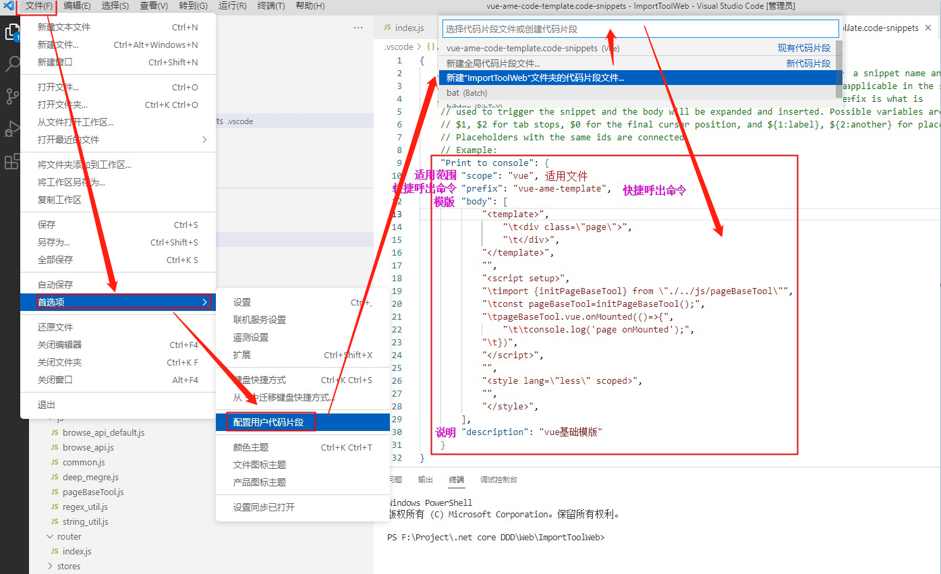Viewport: 941px width, 574px height.
Task: Expand the 首选项 submenu arrow
Action: coord(204,302)
